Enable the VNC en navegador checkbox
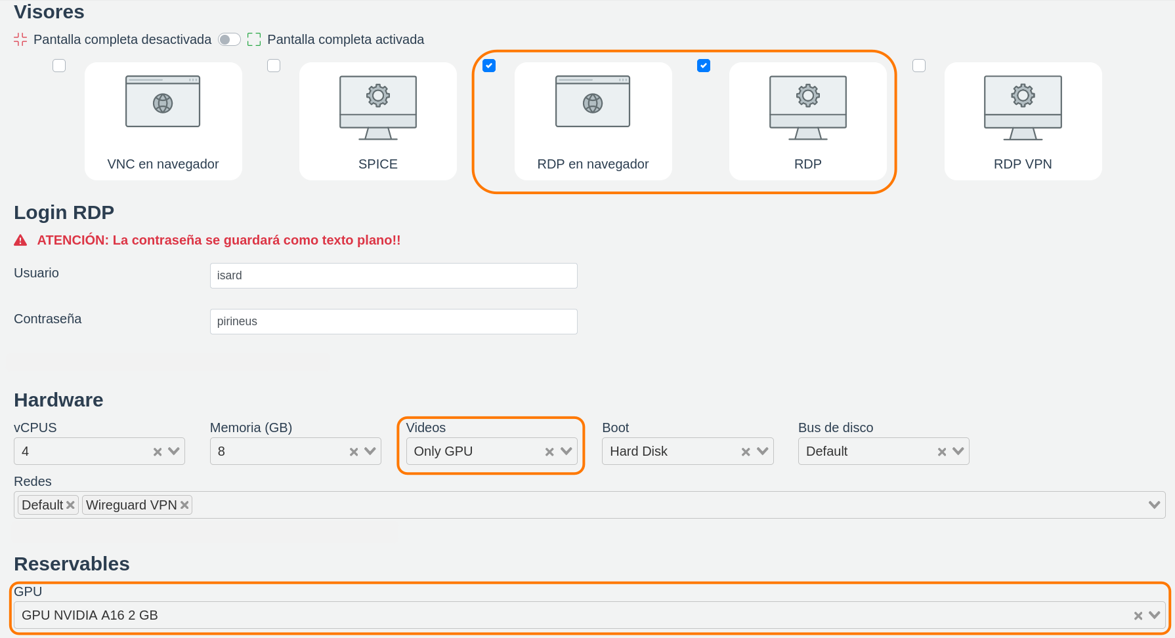Viewport: 1175px width, 638px height. pos(59,66)
